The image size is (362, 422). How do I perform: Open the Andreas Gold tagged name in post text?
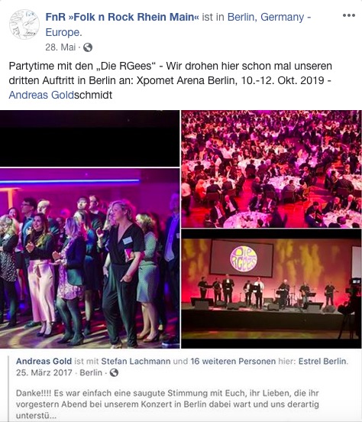[x=41, y=95]
